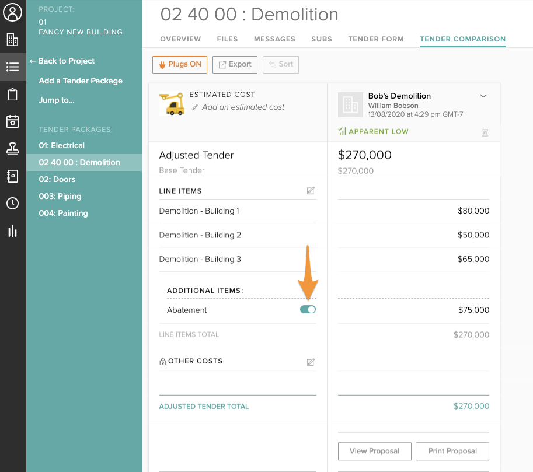This screenshot has height=472, width=533.
Task: Open the 003: Piping tender package
Action: coord(60,196)
